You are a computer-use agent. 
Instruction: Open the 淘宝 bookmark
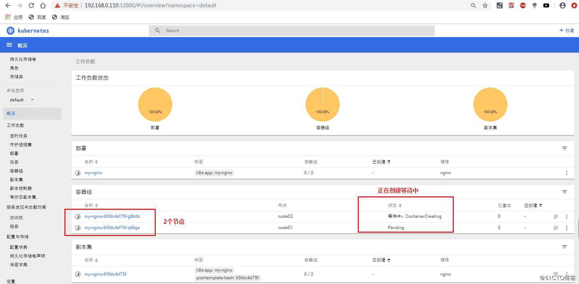click(60, 17)
